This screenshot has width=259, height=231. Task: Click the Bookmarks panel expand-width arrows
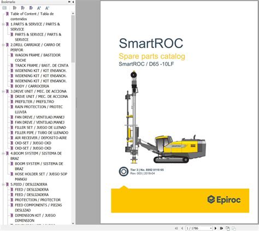click(69, 2)
